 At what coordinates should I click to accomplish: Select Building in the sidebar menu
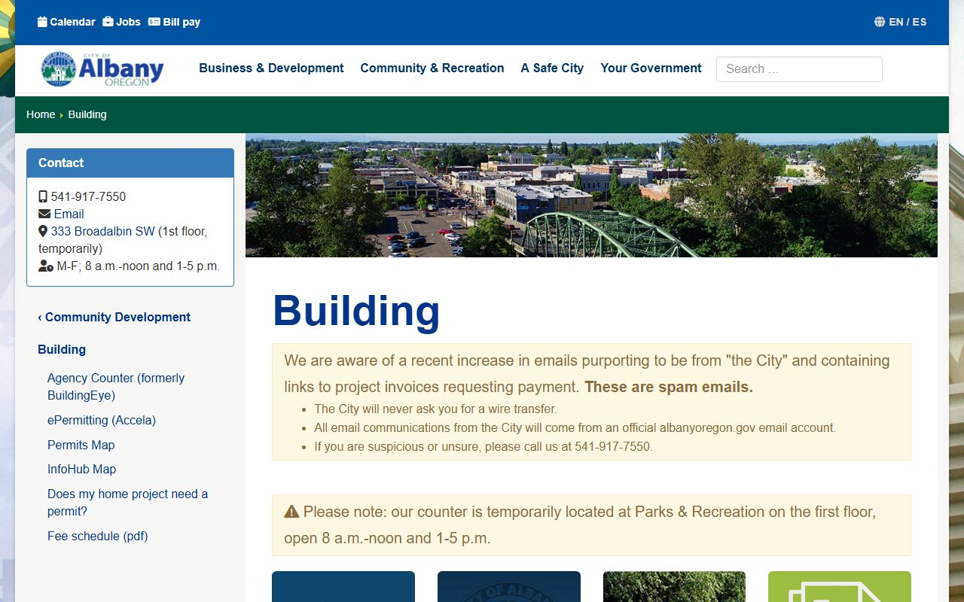[x=62, y=349]
